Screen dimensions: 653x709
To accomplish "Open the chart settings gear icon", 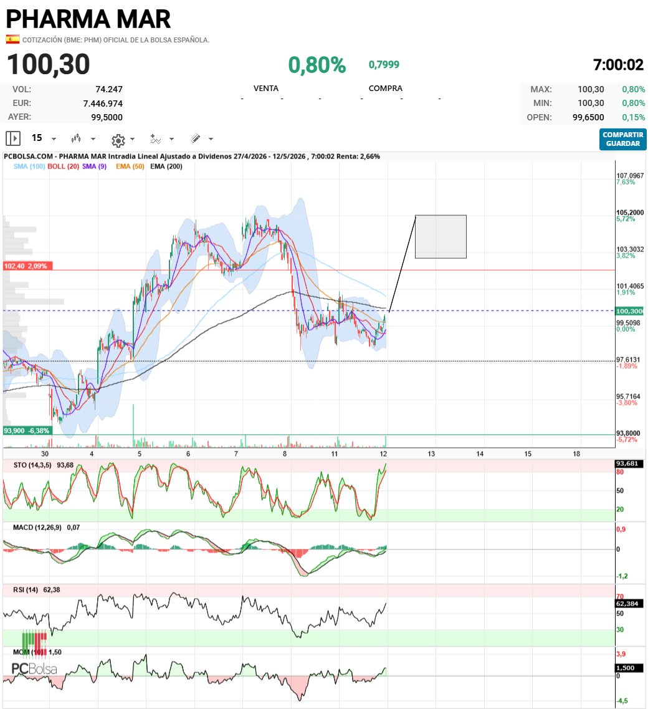I will pos(118,140).
